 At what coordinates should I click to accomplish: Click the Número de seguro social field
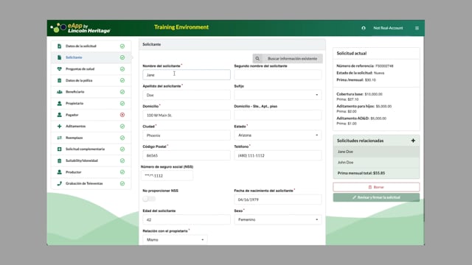click(x=167, y=175)
